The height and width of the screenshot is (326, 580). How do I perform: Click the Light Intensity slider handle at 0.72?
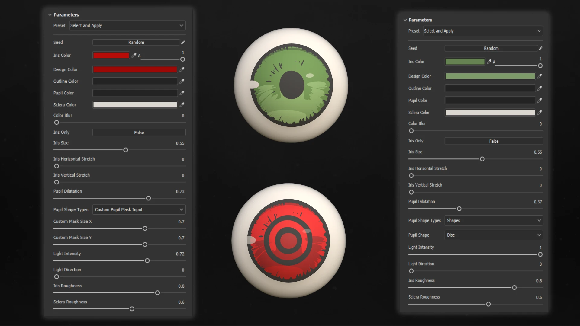point(147,261)
